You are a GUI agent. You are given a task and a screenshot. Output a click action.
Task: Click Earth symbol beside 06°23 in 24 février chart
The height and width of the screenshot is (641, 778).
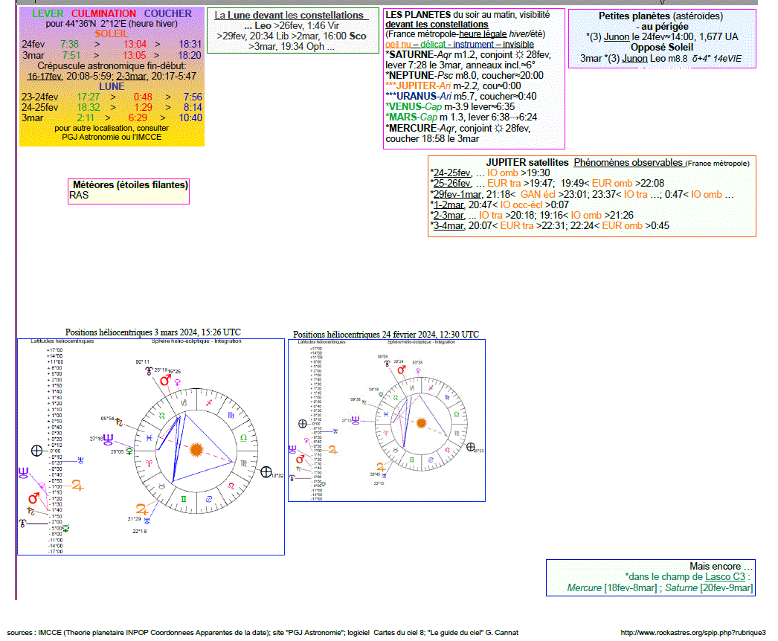click(x=470, y=447)
